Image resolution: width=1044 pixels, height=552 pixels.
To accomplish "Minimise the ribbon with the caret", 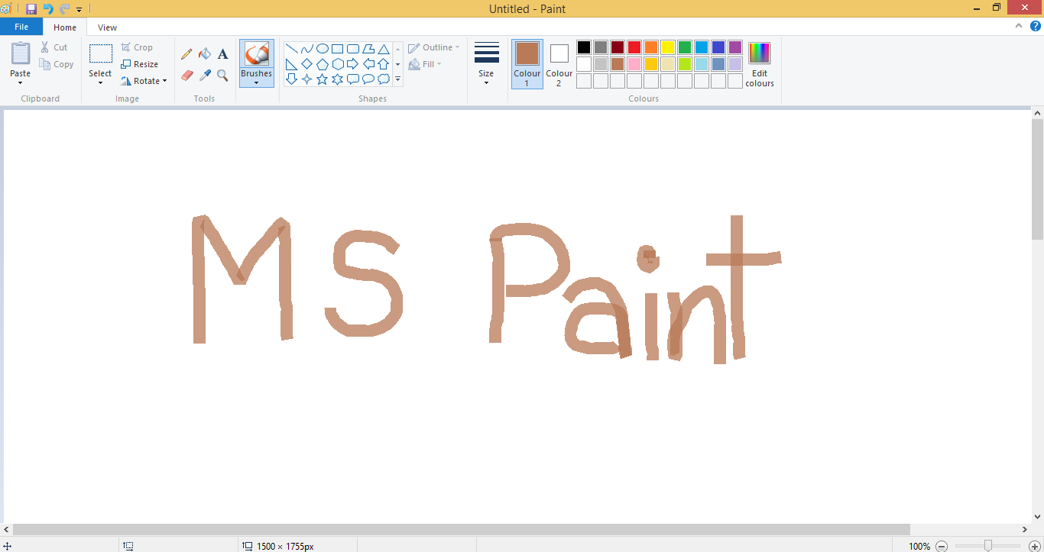I will (x=1019, y=26).
